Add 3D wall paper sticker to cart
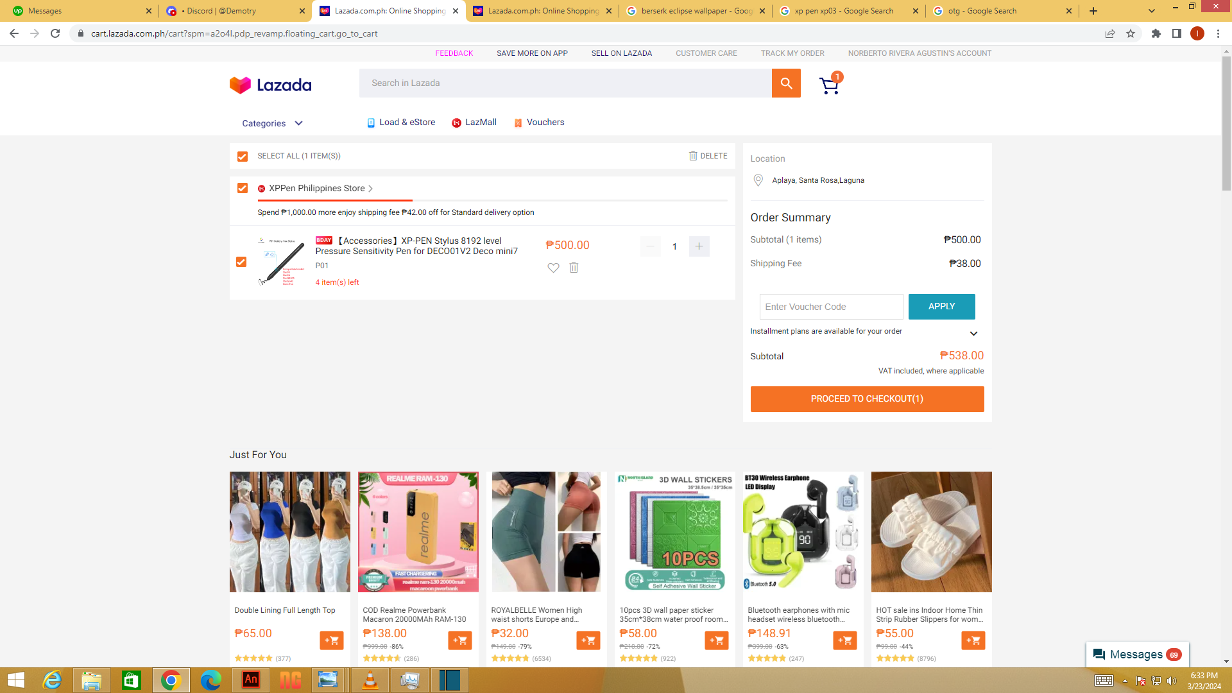This screenshot has height=693, width=1232. [717, 640]
